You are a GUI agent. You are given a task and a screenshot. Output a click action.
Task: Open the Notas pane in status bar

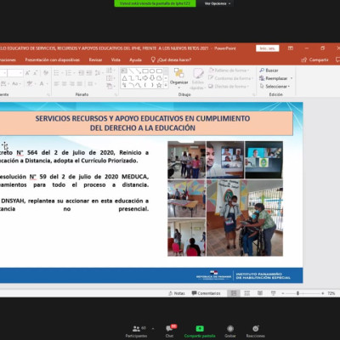click(177, 293)
